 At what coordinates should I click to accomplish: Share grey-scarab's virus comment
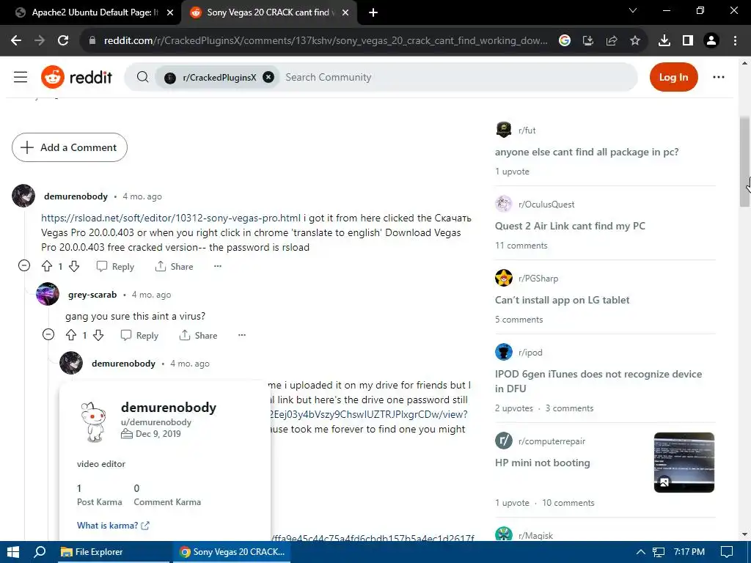[198, 336]
